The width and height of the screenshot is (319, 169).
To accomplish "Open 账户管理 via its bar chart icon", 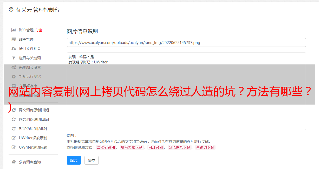I will coord(14,30).
